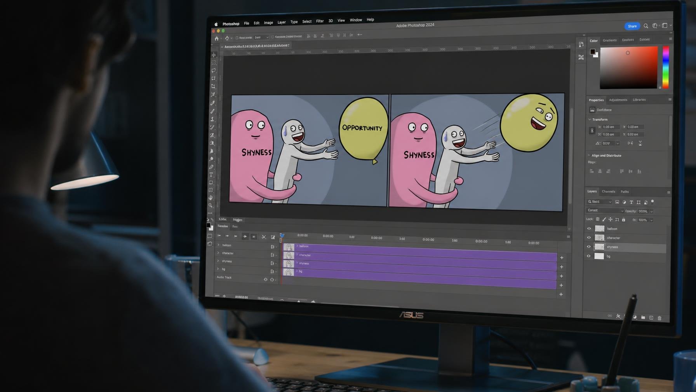Screen dimensions: 696x392
Task: Toggle visibility of the bg layer
Action: [589, 256]
